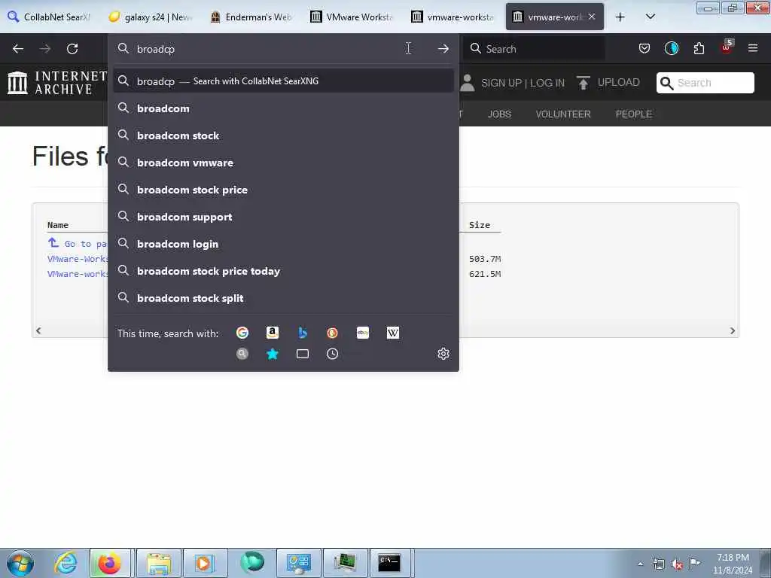Search this time with Google icon
Viewport: 771px width, 578px height.
pos(242,333)
